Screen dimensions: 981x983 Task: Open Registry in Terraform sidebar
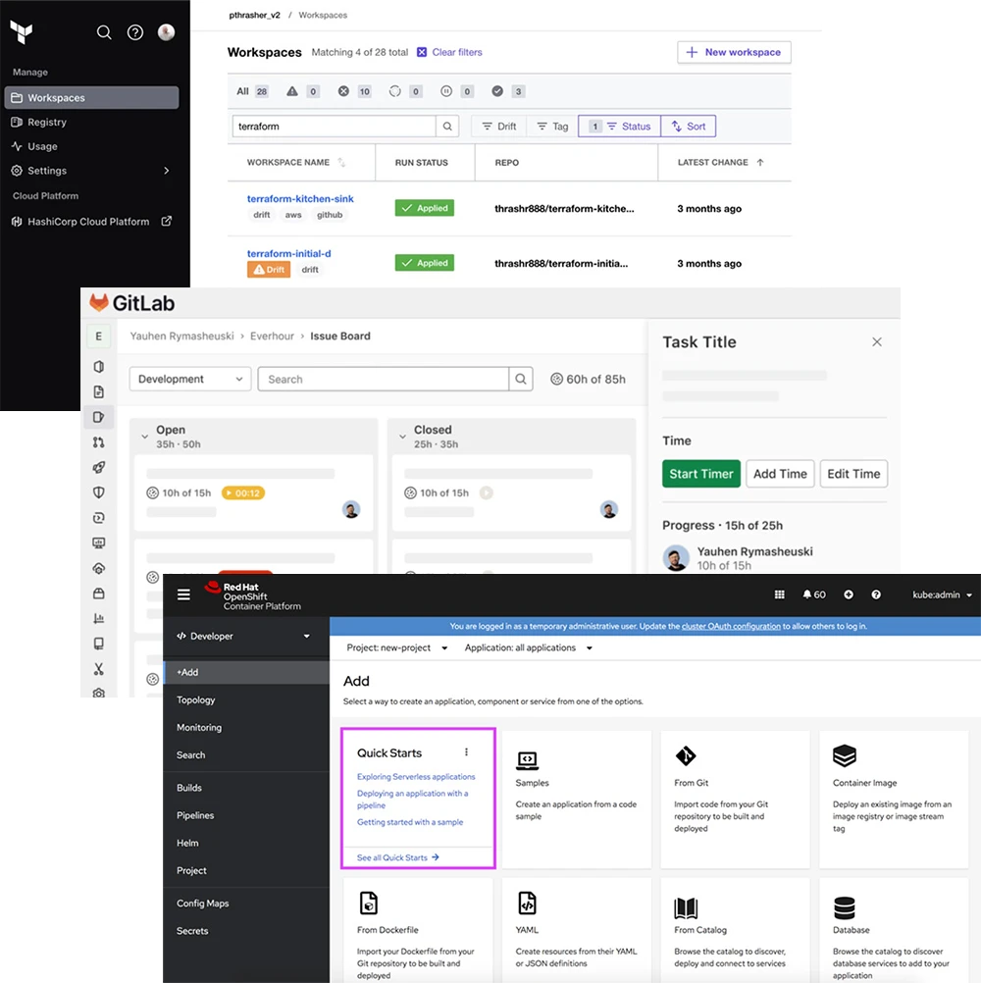pyautogui.click(x=47, y=123)
